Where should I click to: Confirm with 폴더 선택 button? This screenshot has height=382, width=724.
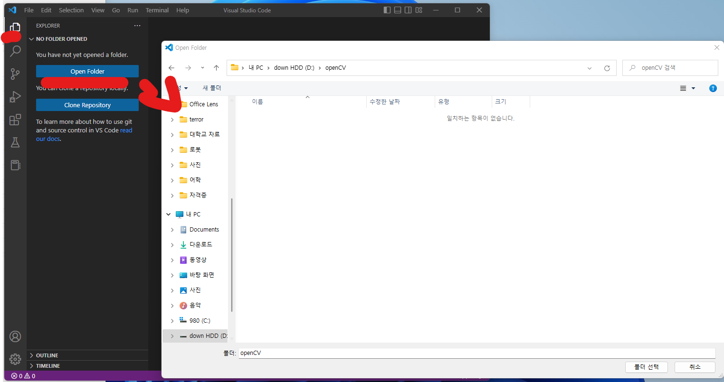tap(647, 367)
